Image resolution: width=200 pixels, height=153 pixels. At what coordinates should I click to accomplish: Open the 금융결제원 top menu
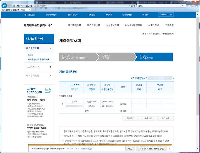click(127, 15)
